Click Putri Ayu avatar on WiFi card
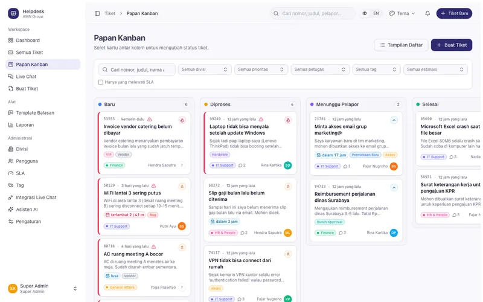 (x=182, y=226)
